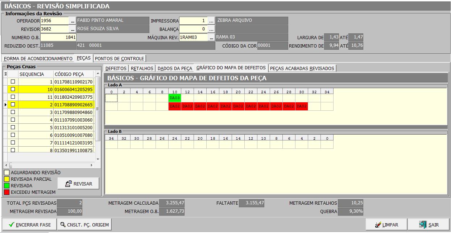Open the Operador lookup ellipsis button
The height and width of the screenshot is (233, 451).
[x=73, y=21]
